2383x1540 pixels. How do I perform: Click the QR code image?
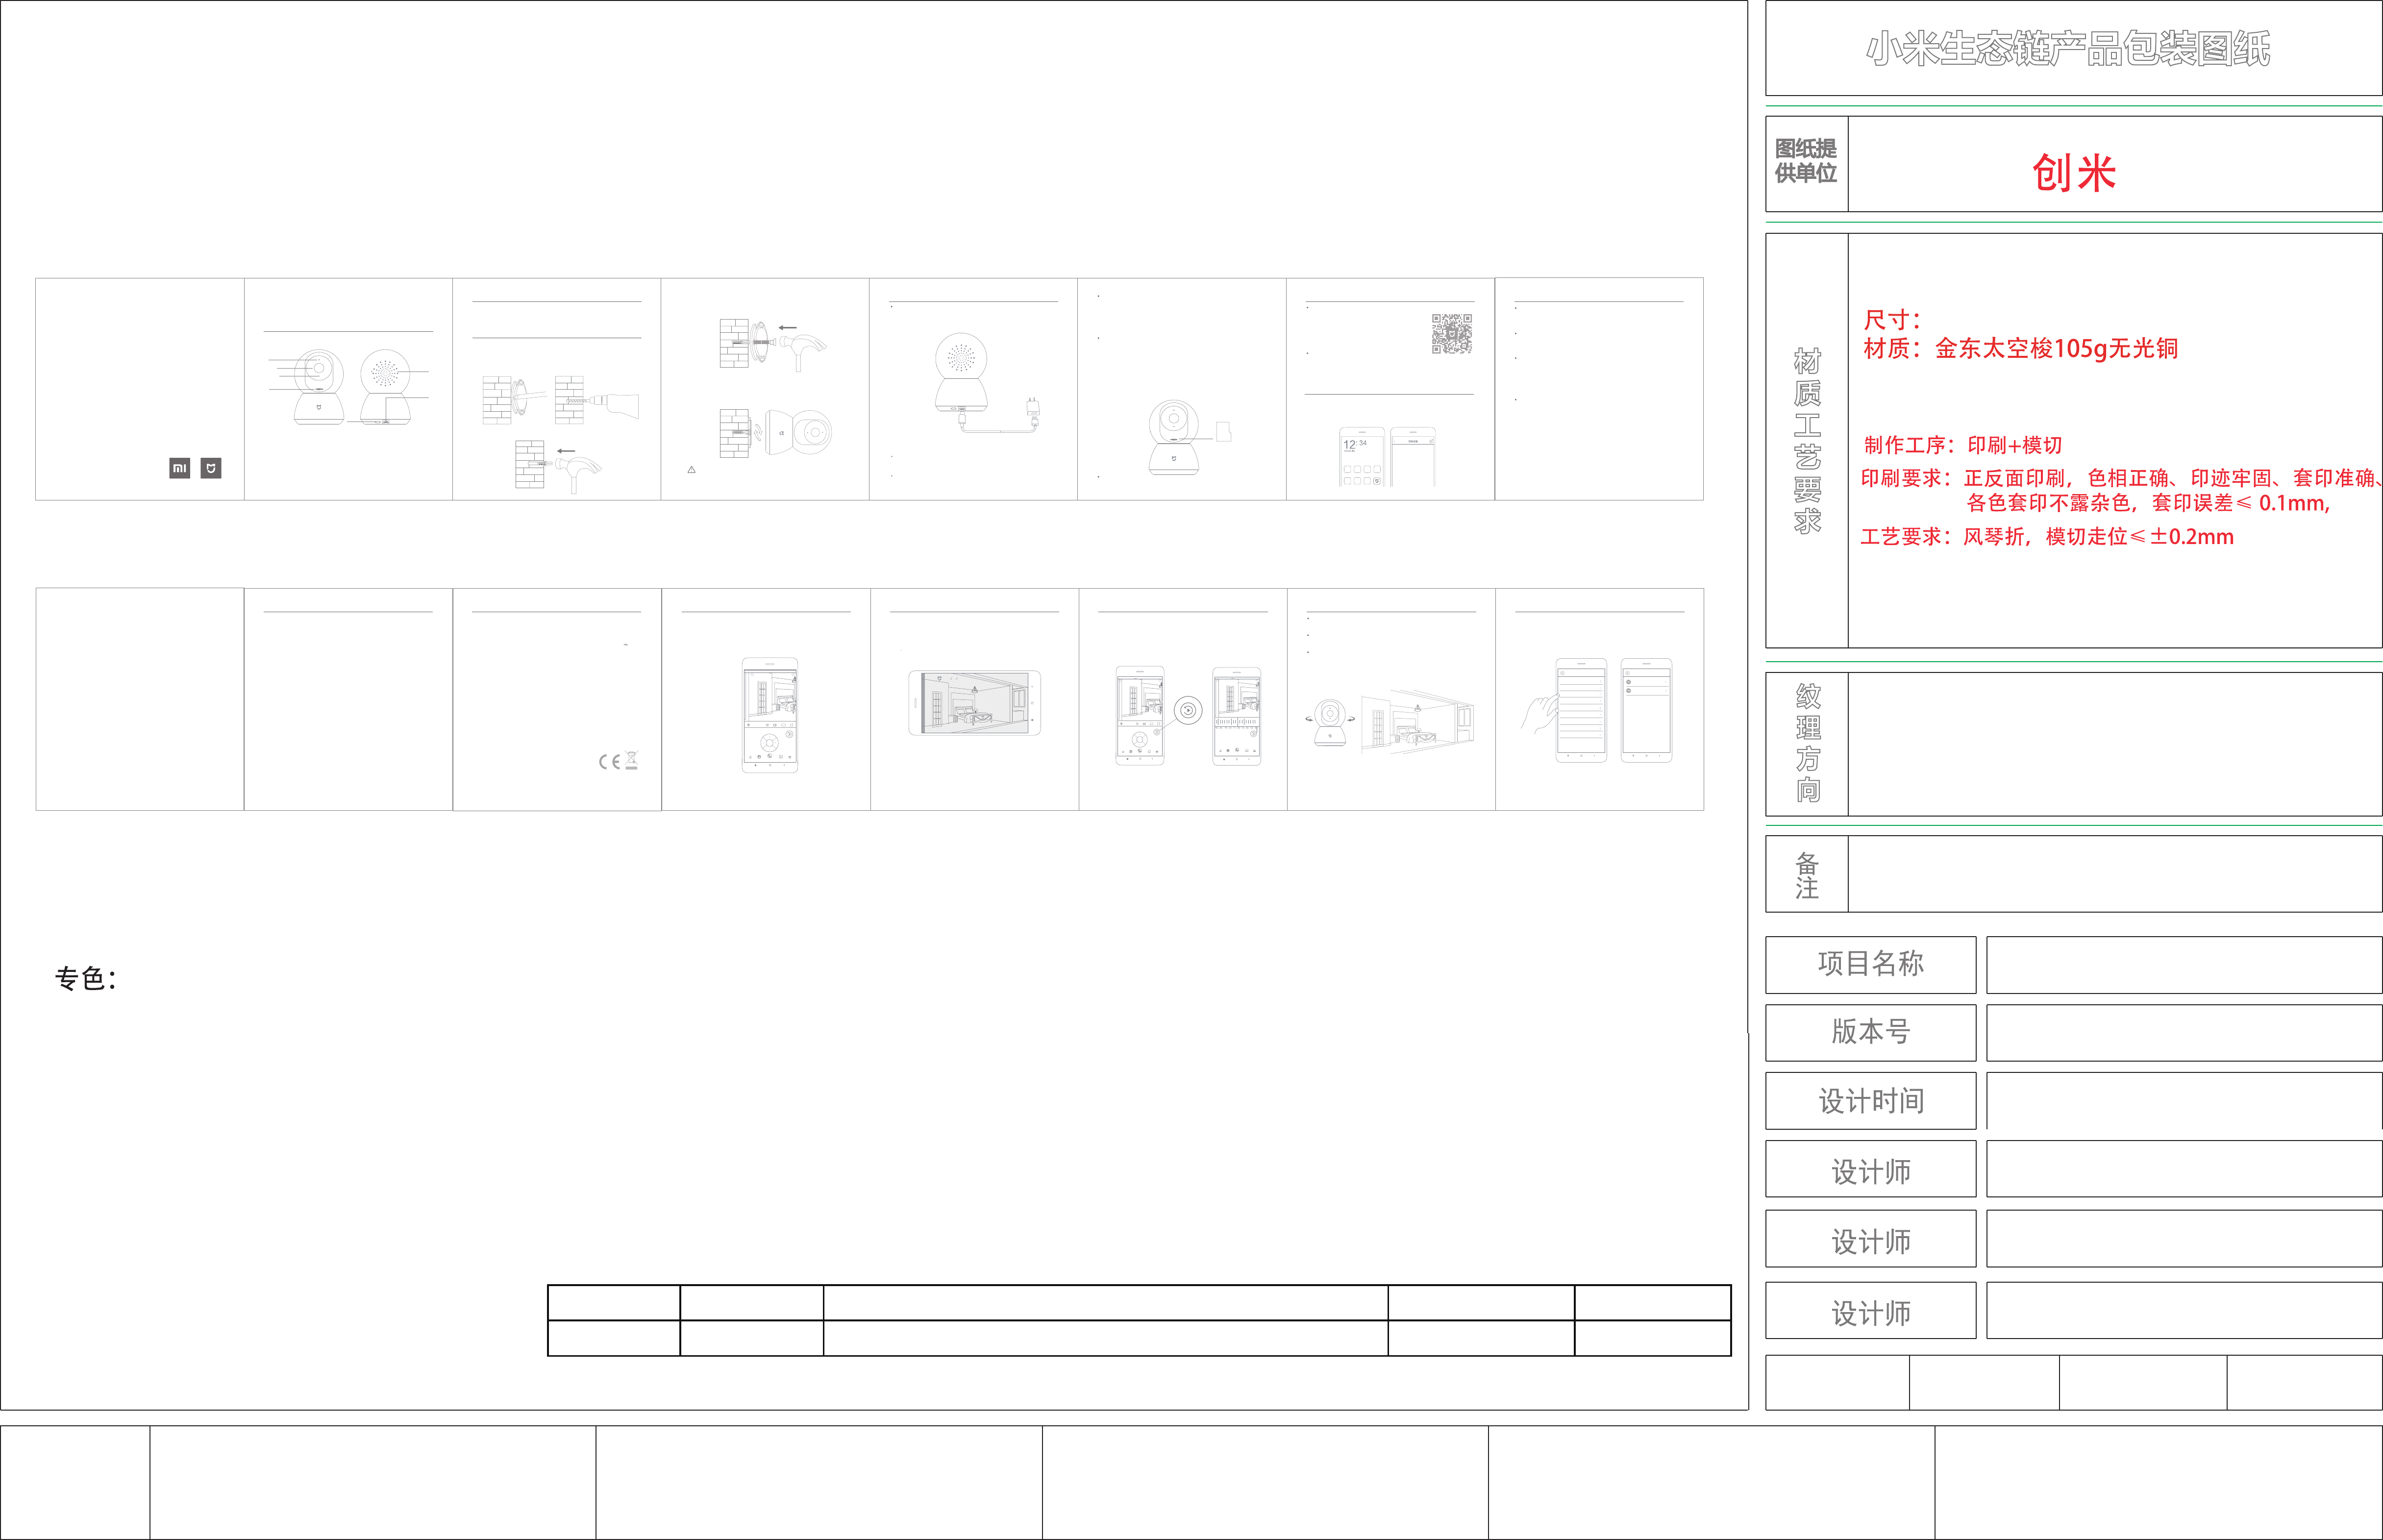[x=1451, y=334]
